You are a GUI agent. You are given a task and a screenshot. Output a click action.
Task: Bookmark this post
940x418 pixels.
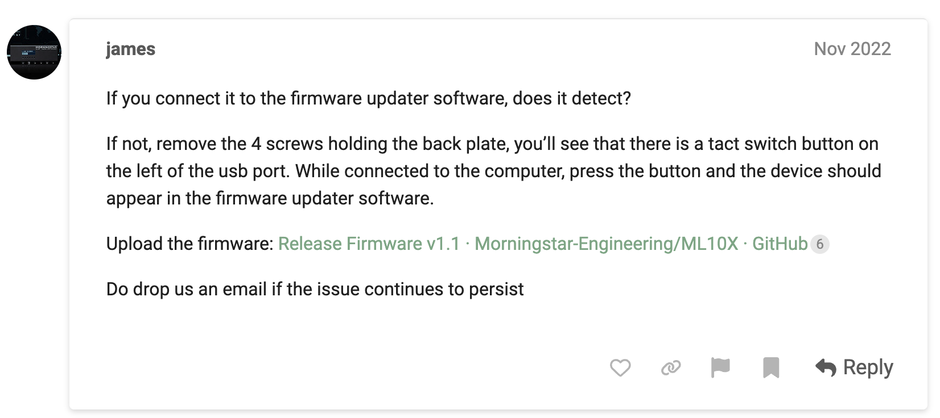[x=771, y=368]
